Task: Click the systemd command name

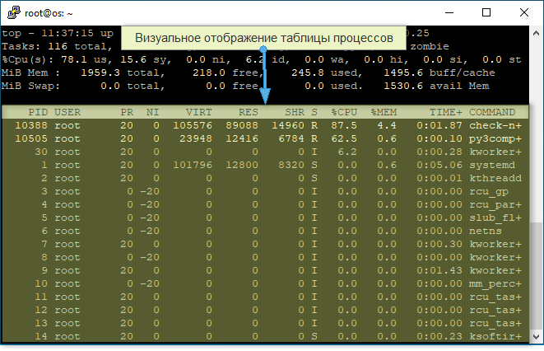Action: [492, 165]
